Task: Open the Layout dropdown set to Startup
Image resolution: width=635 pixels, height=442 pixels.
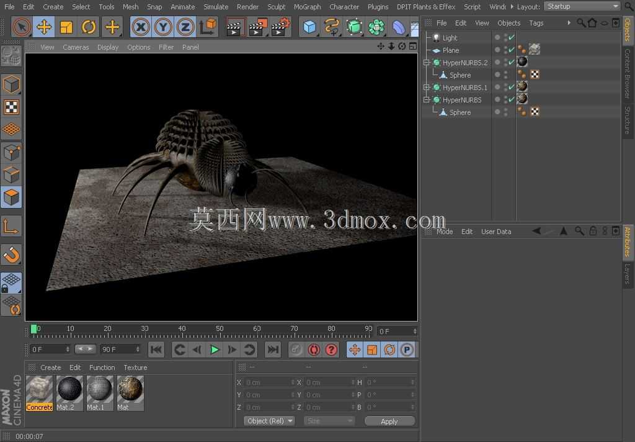Action: coord(582,6)
